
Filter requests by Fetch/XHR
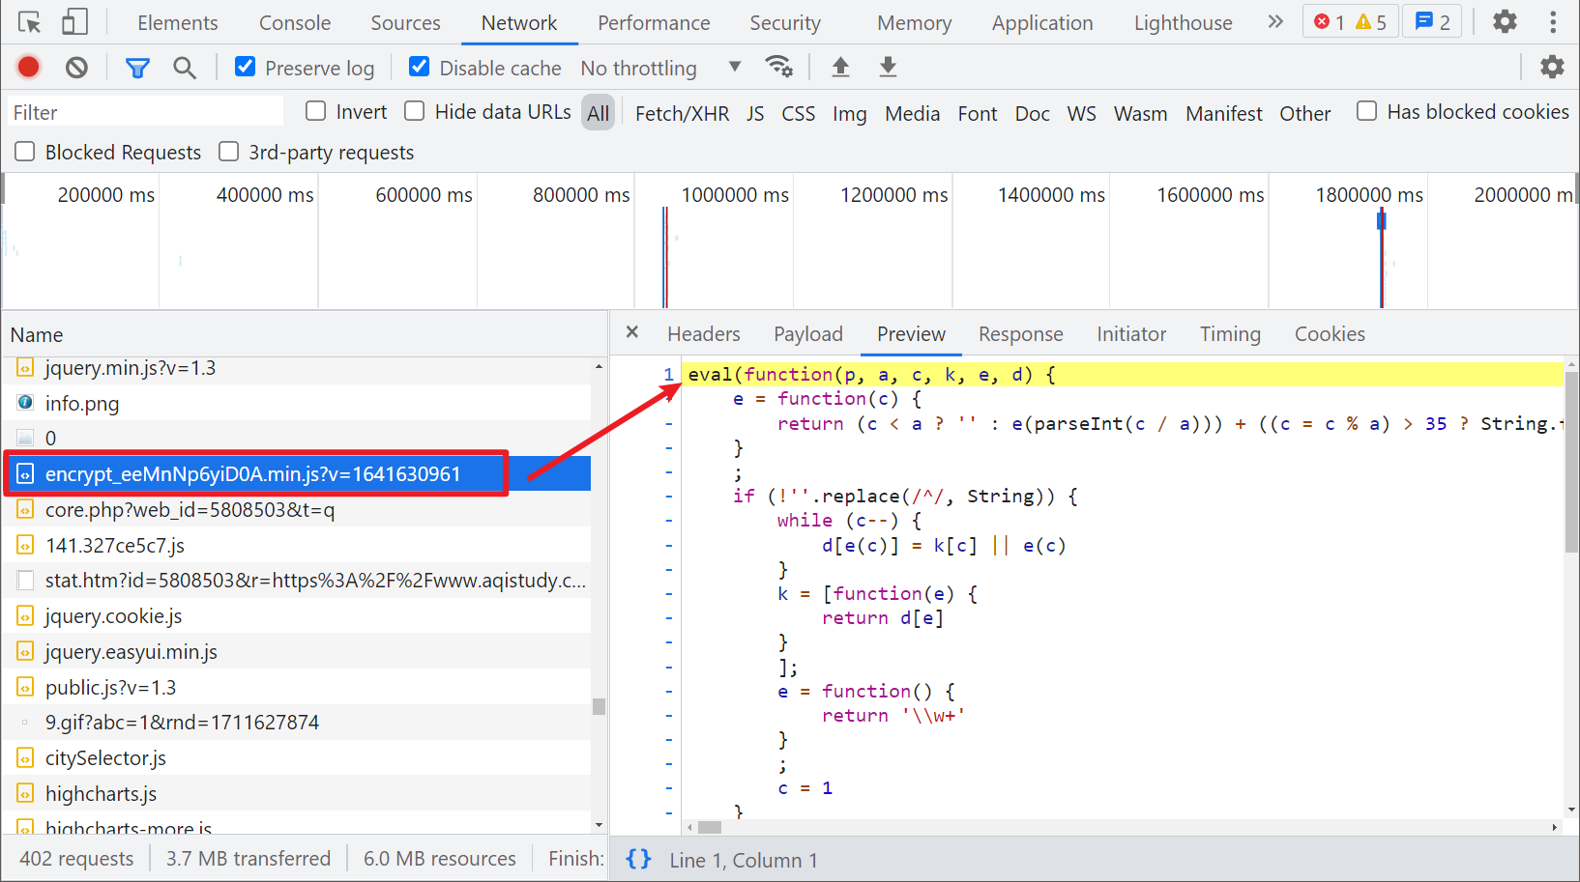(x=682, y=113)
